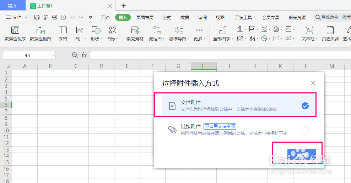Add a new tab with plus button
The width and height of the screenshot is (351, 183).
[x=124, y=6]
